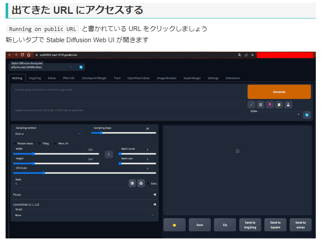Tick the Extra seed checkbox
324x244 pixels.
tap(148, 183)
